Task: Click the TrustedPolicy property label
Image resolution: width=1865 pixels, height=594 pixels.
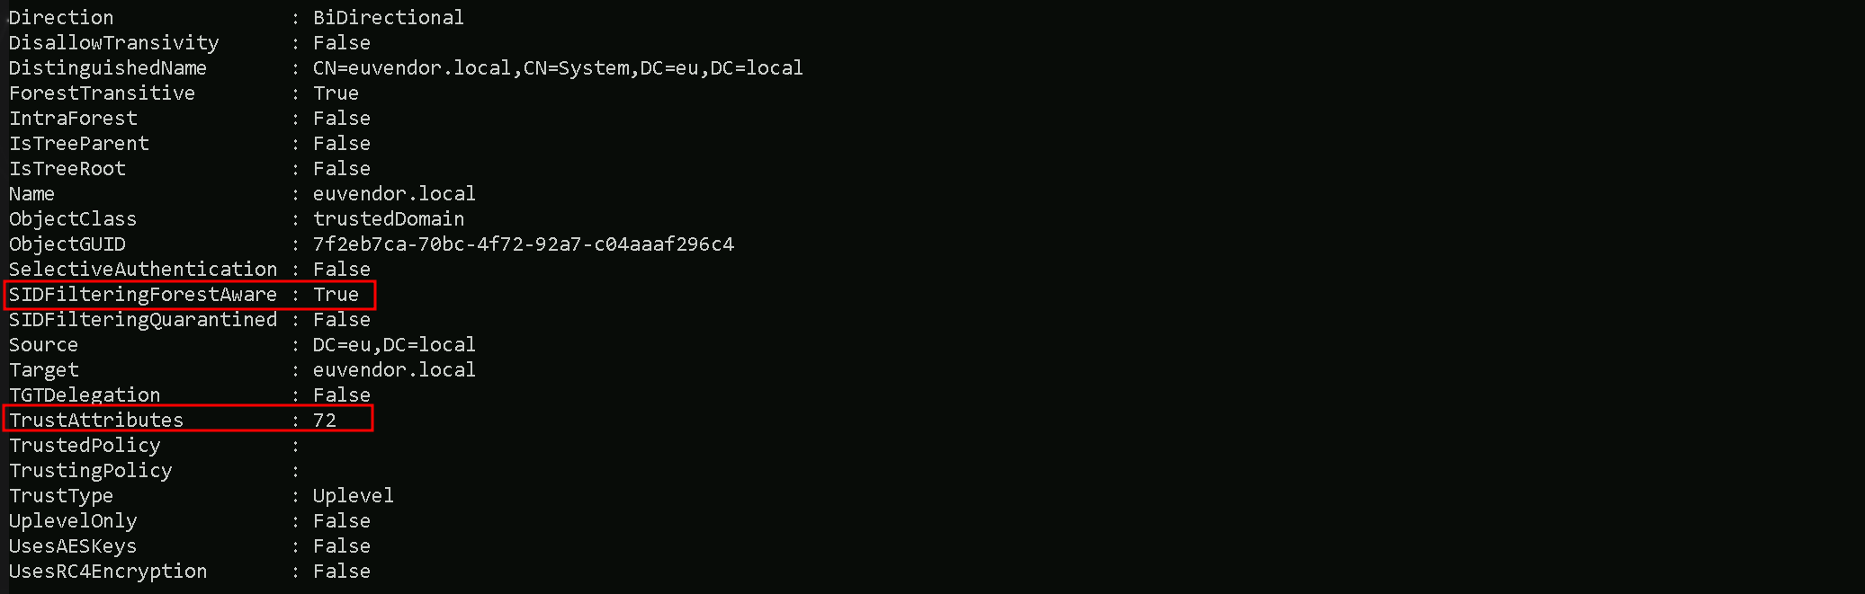Action: 85,446
